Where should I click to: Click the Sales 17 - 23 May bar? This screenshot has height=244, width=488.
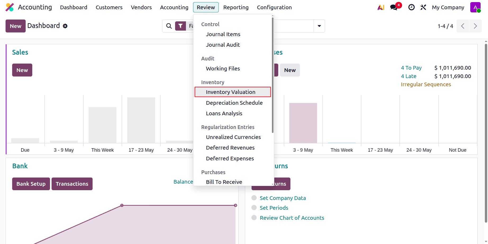[141, 120]
